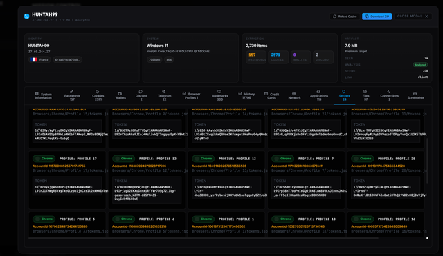Open the History 17706 tab
Image resolution: width=443 pixels, height=256 pixels.
click(x=246, y=95)
